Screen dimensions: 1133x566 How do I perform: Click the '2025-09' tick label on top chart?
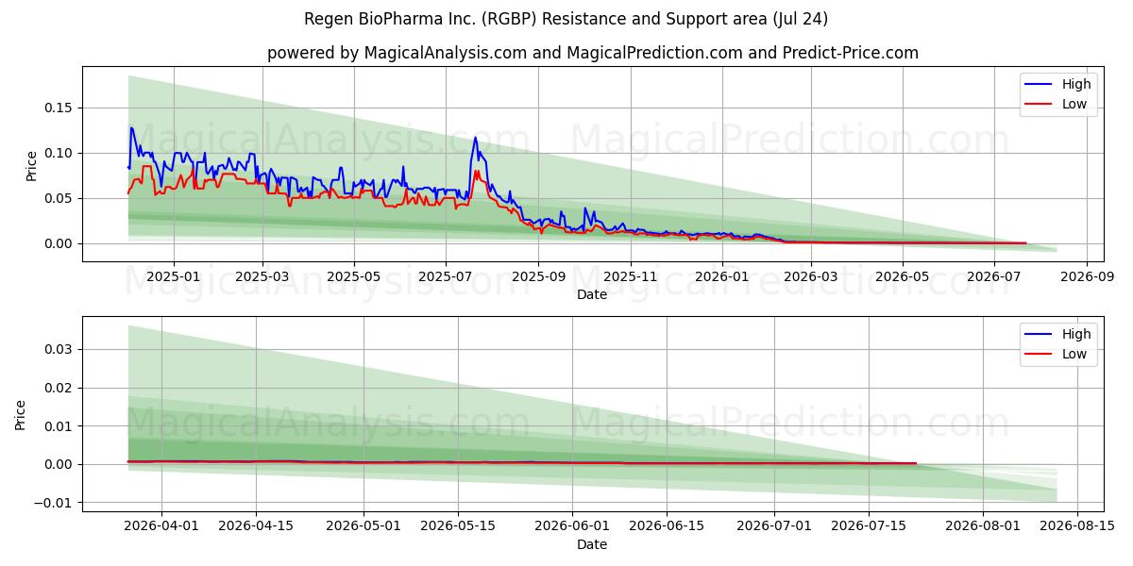539,276
